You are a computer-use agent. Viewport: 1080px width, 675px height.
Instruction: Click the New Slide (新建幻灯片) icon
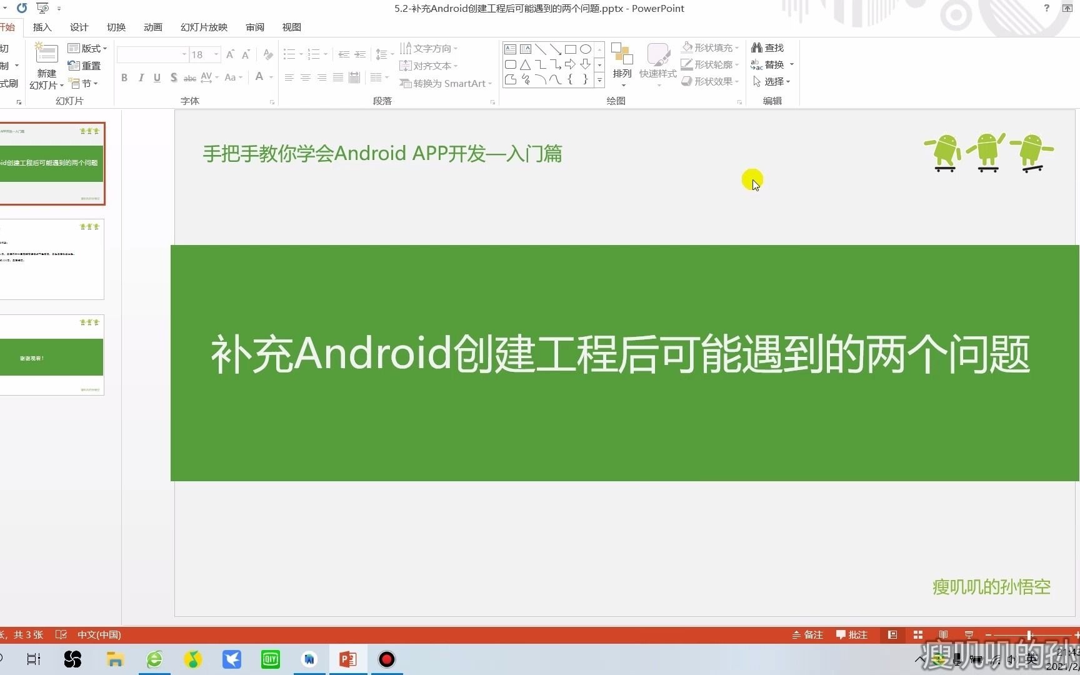click(x=46, y=53)
